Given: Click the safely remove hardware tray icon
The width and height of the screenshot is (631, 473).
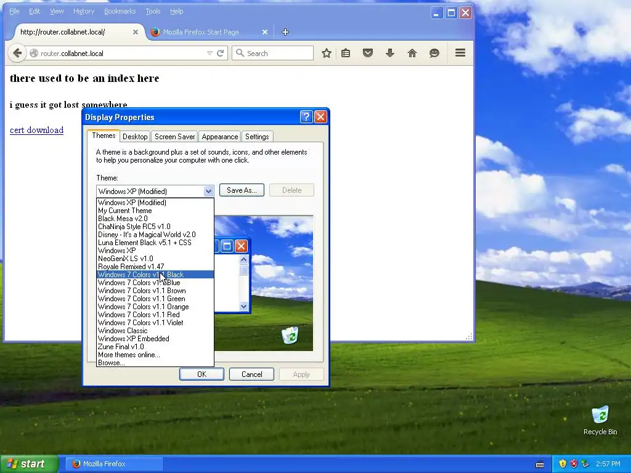Looking at the screenshot, I should pos(585,464).
